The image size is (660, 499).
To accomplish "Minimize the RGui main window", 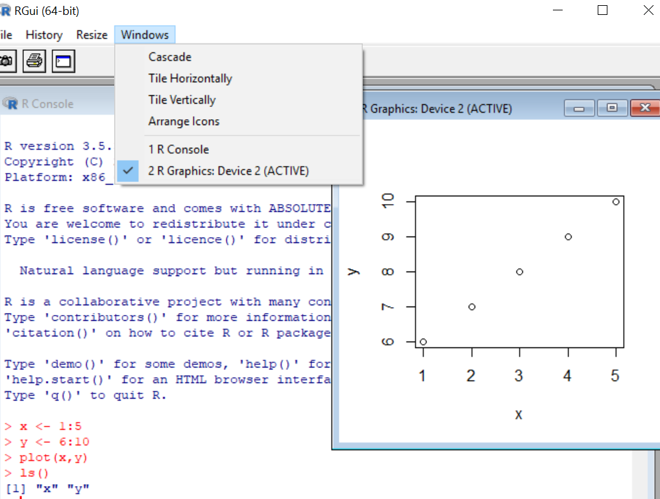I will click(557, 10).
